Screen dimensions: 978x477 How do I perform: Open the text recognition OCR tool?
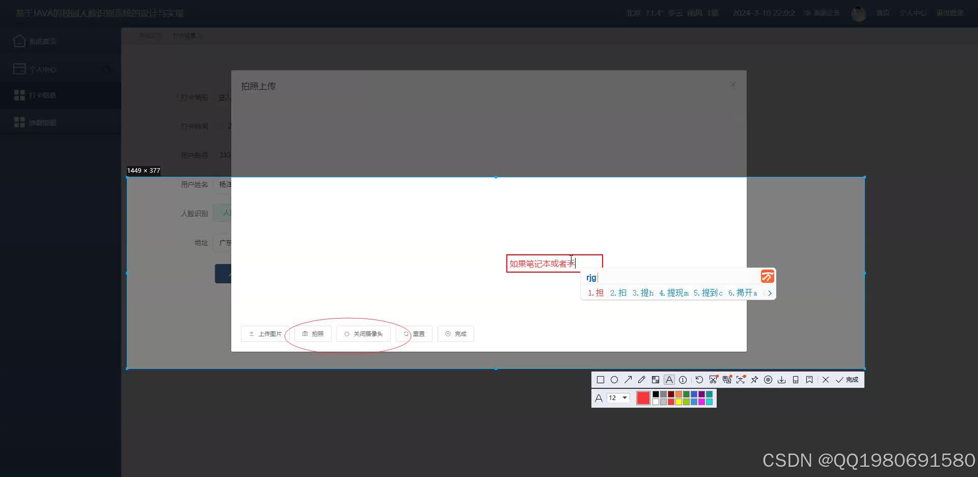(x=741, y=380)
